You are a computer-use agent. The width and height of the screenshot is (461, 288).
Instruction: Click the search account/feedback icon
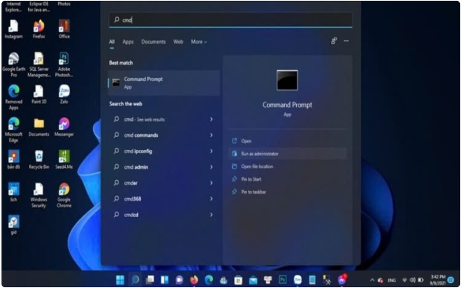[x=334, y=41]
